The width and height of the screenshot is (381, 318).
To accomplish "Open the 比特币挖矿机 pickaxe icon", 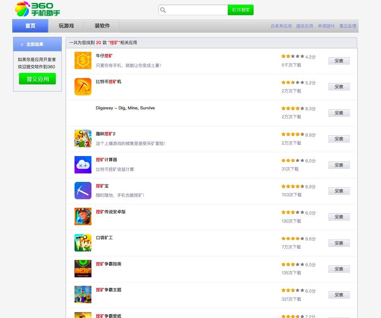I will pos(83,86).
